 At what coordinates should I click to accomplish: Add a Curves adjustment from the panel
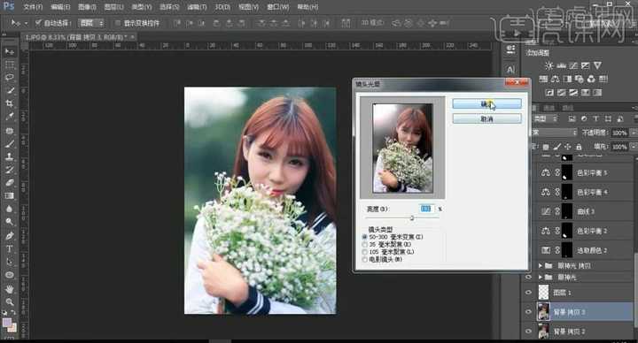coord(573,65)
